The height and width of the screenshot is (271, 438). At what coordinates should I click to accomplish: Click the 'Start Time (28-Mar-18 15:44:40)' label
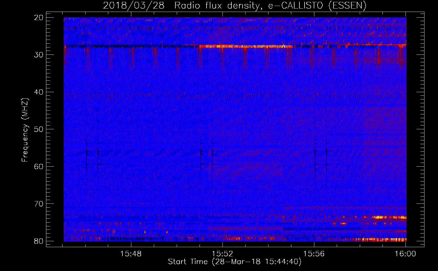(x=235, y=262)
